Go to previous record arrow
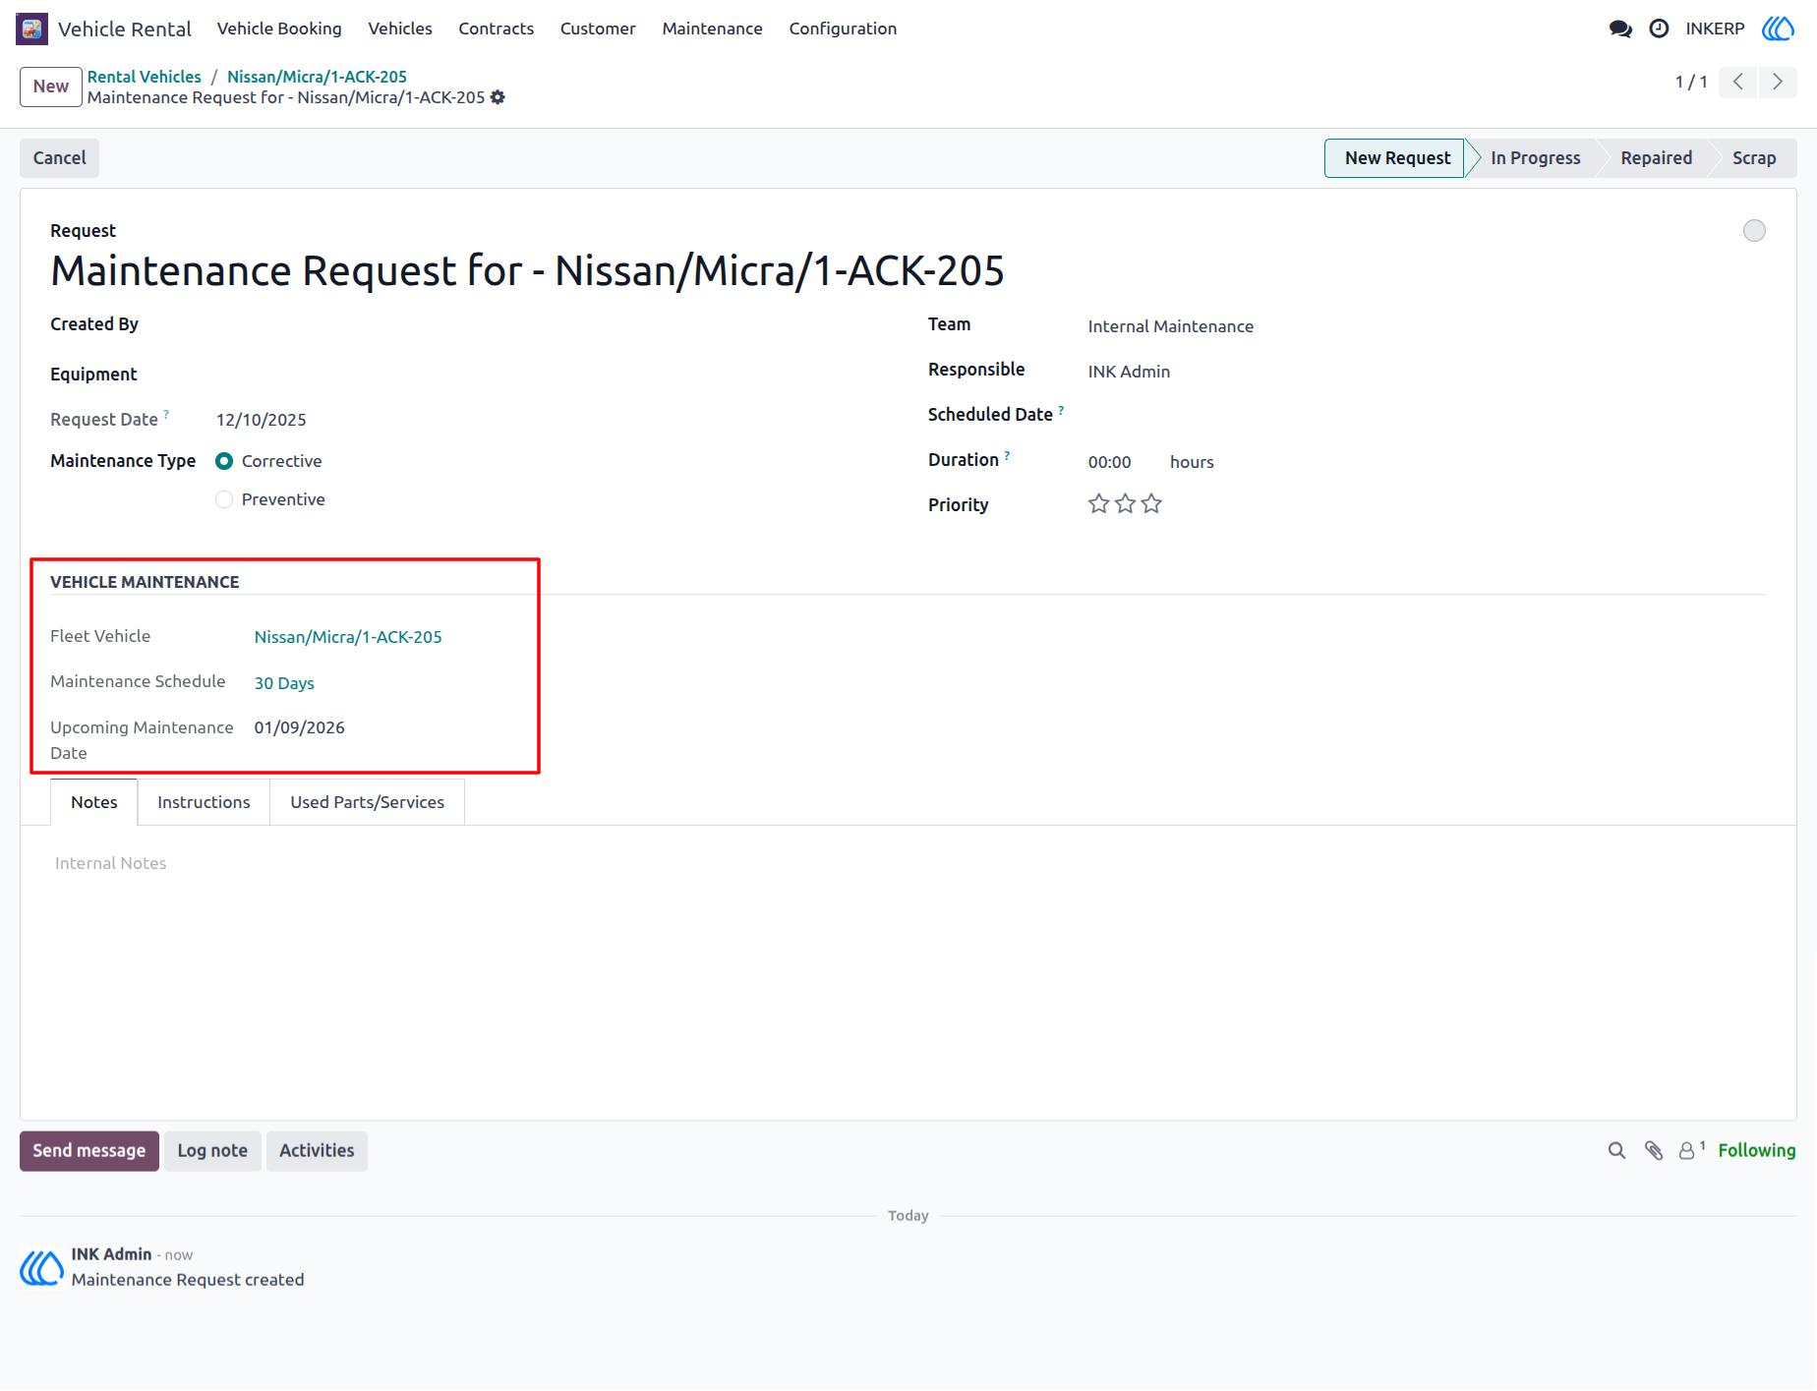Viewport: 1817px width, 1391px height. pos(1738,82)
